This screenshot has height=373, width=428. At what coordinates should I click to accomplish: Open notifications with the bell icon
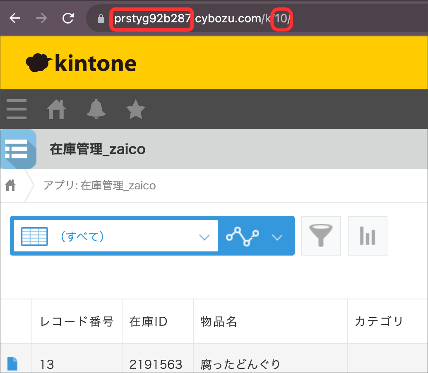point(96,109)
